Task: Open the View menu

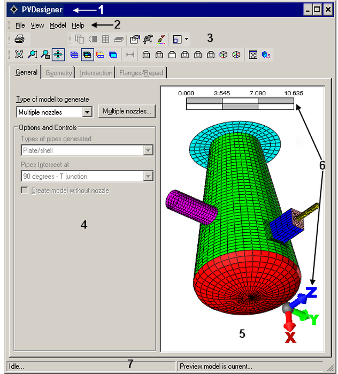Action: [37, 25]
